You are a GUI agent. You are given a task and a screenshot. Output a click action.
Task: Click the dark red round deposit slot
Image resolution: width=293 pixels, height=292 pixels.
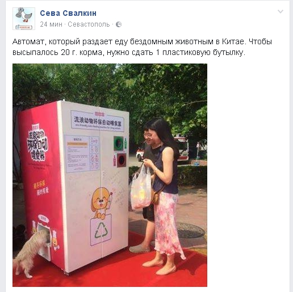click(x=122, y=160)
